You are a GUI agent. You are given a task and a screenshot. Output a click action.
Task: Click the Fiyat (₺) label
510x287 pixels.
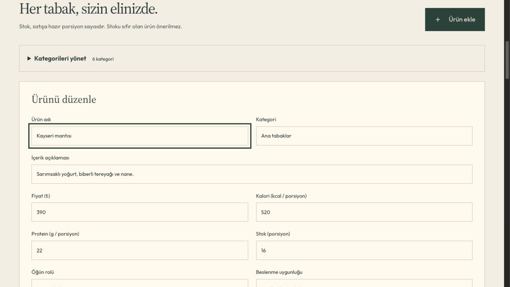[41, 196]
